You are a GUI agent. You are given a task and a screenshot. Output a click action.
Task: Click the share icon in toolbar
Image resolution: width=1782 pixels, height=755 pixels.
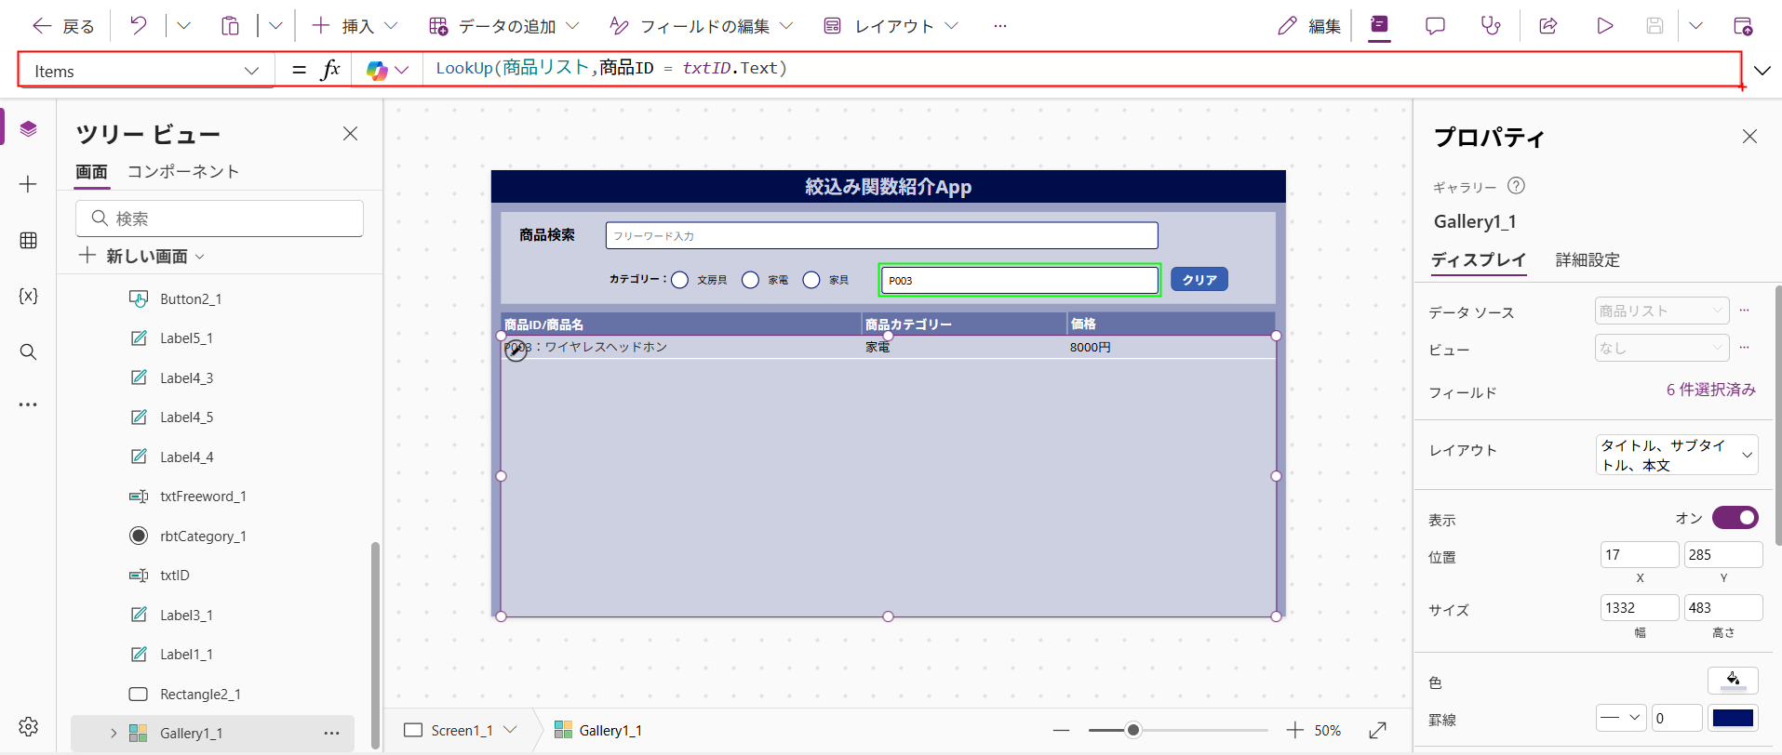1548,26
